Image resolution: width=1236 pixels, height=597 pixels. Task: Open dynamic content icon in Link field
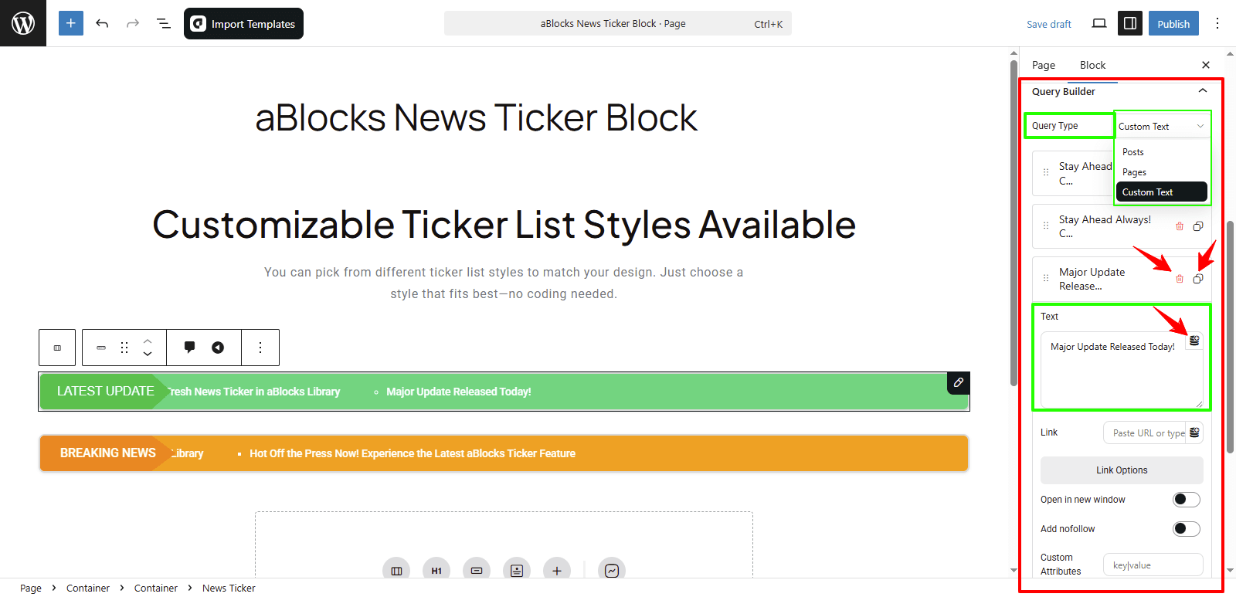tap(1194, 432)
